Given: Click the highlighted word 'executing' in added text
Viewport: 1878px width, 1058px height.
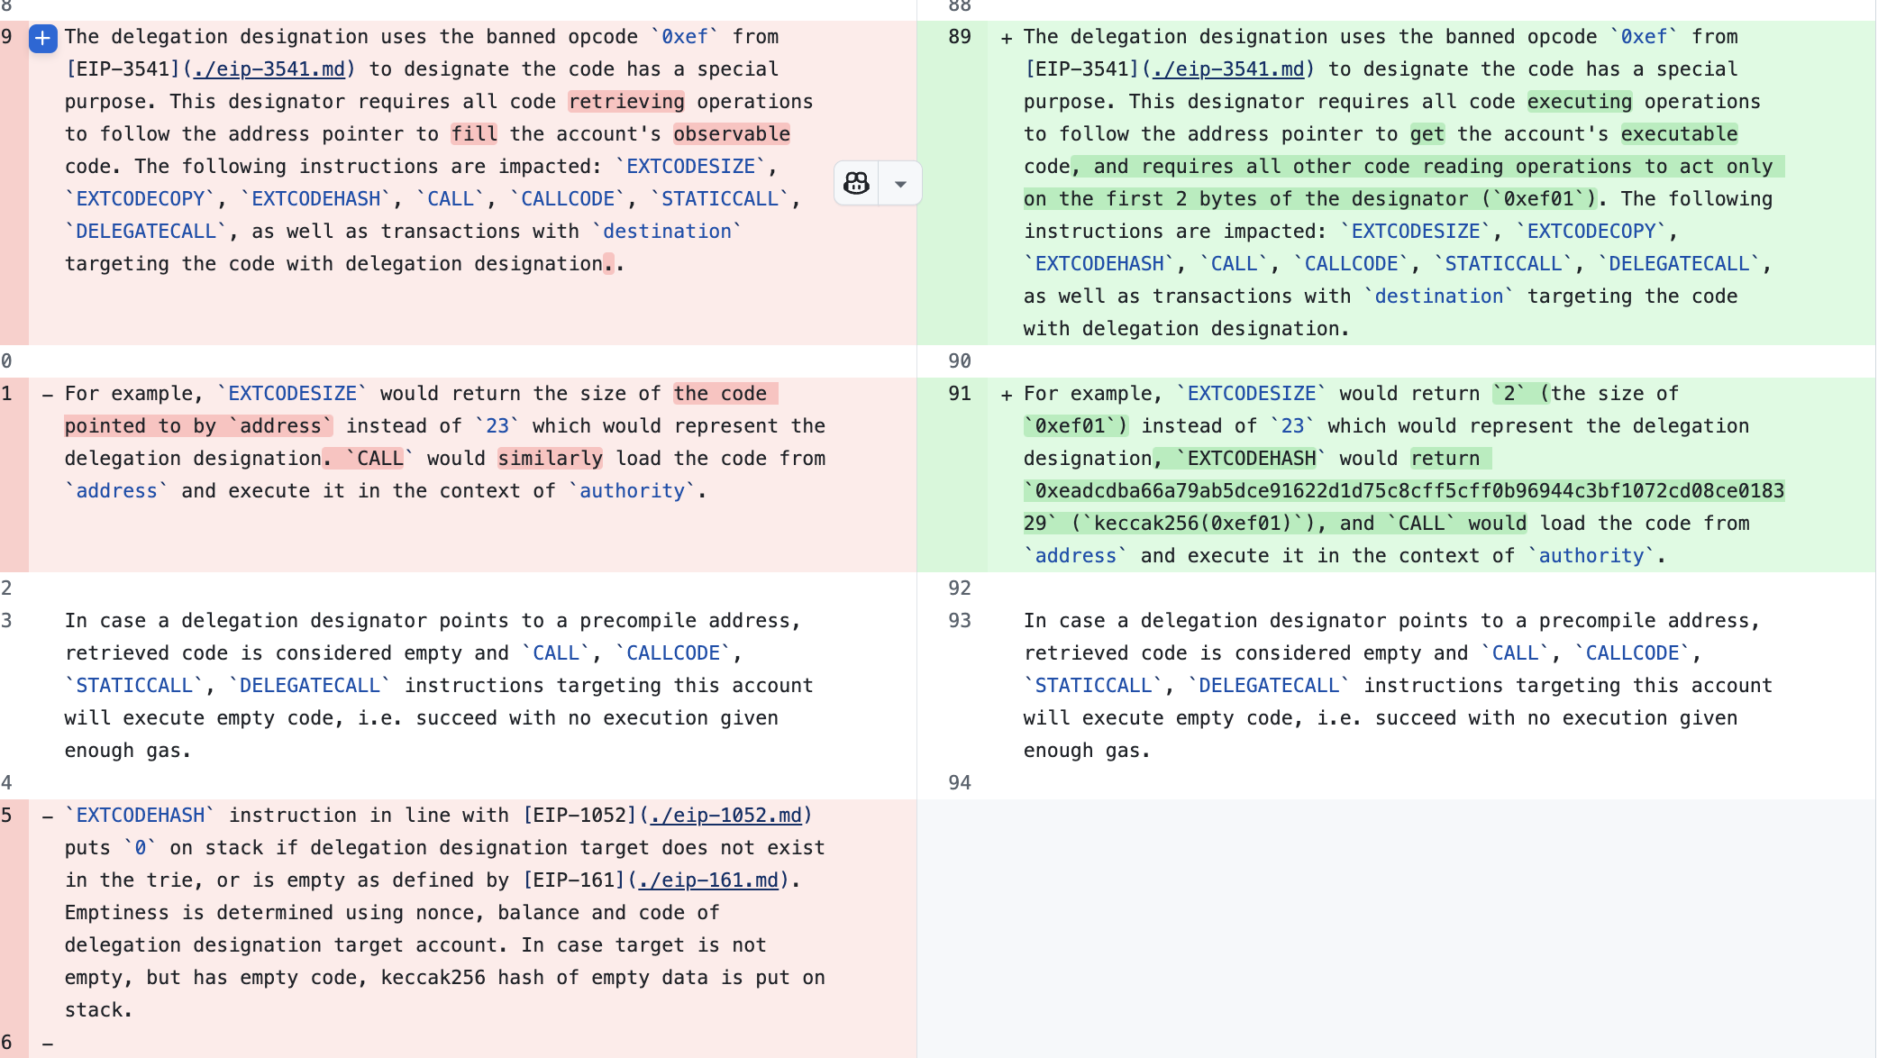Looking at the screenshot, I should pyautogui.click(x=1580, y=102).
